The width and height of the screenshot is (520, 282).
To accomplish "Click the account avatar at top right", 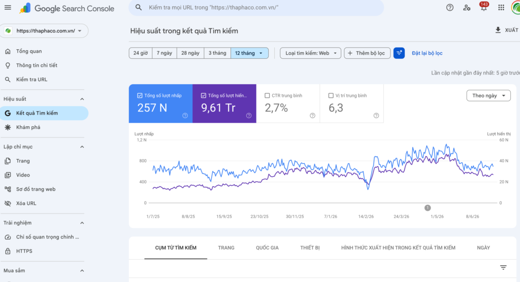I will 516,7.
